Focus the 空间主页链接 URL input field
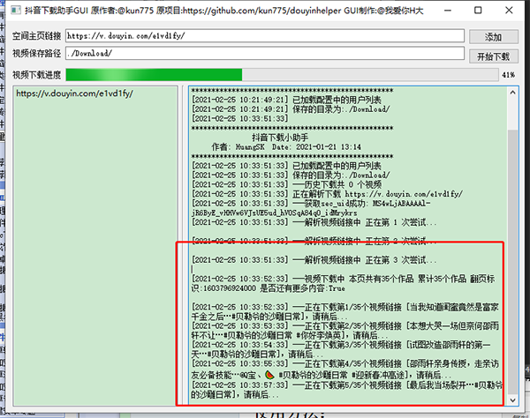 coord(265,36)
